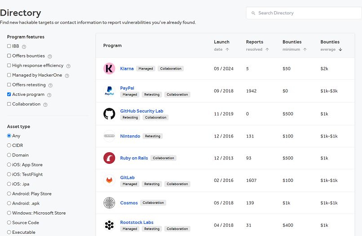Click the help icon next to IBB
The width and height of the screenshot is (362, 236).
24,47
